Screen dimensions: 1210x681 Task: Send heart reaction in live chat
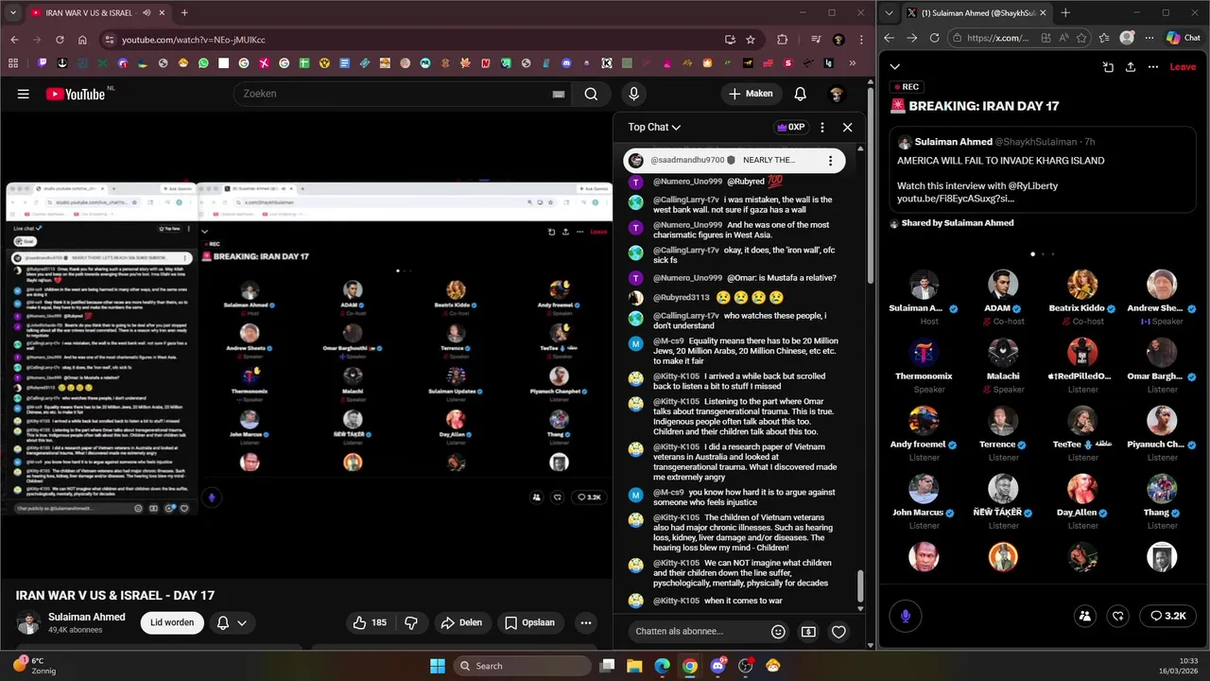tap(838, 631)
